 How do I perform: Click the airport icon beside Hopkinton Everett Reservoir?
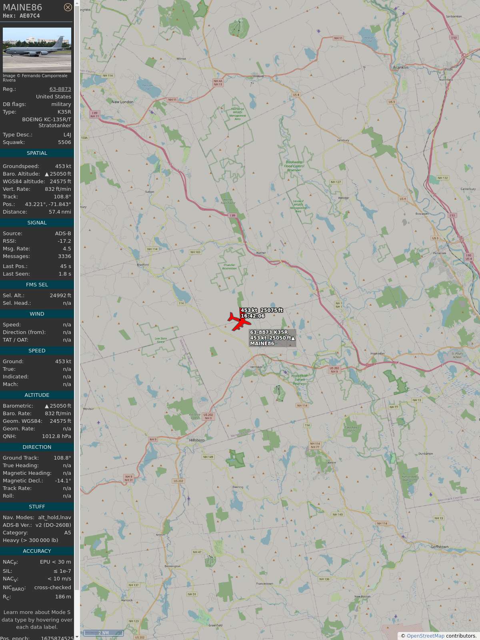(x=285, y=372)
